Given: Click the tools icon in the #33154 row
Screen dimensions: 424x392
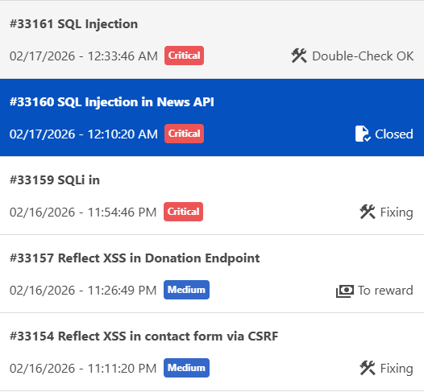Looking at the screenshot, I should pos(368,368).
